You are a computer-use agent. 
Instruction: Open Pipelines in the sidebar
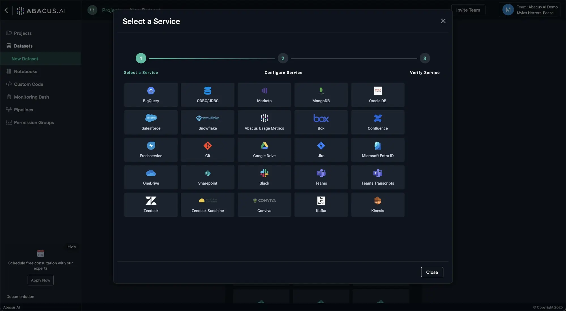[24, 110]
